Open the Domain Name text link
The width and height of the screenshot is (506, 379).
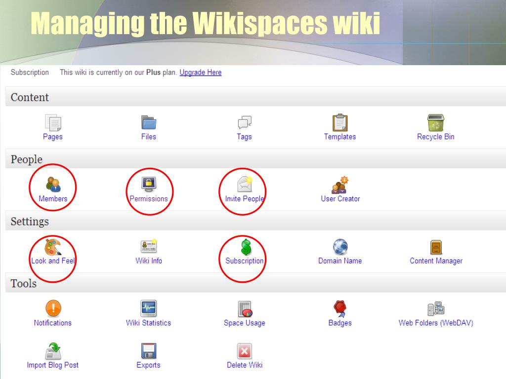click(340, 261)
